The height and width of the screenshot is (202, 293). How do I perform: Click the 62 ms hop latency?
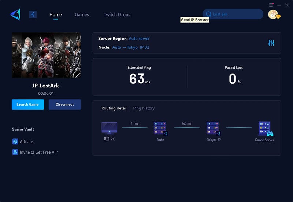(x=187, y=123)
